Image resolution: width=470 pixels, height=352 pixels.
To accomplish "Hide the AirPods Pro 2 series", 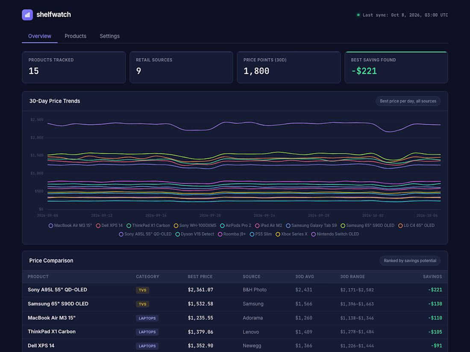I will [x=235, y=225].
